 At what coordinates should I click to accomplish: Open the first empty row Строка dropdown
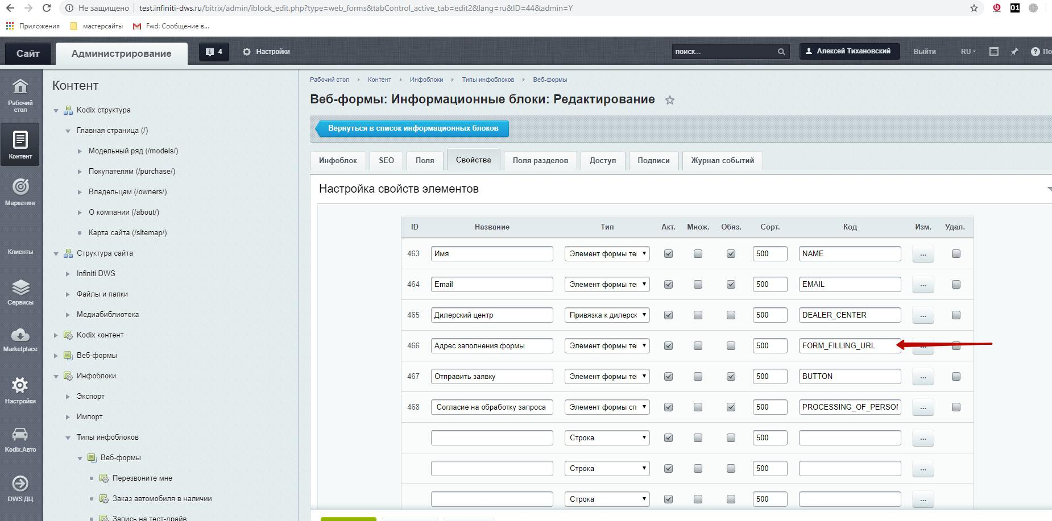tap(607, 438)
